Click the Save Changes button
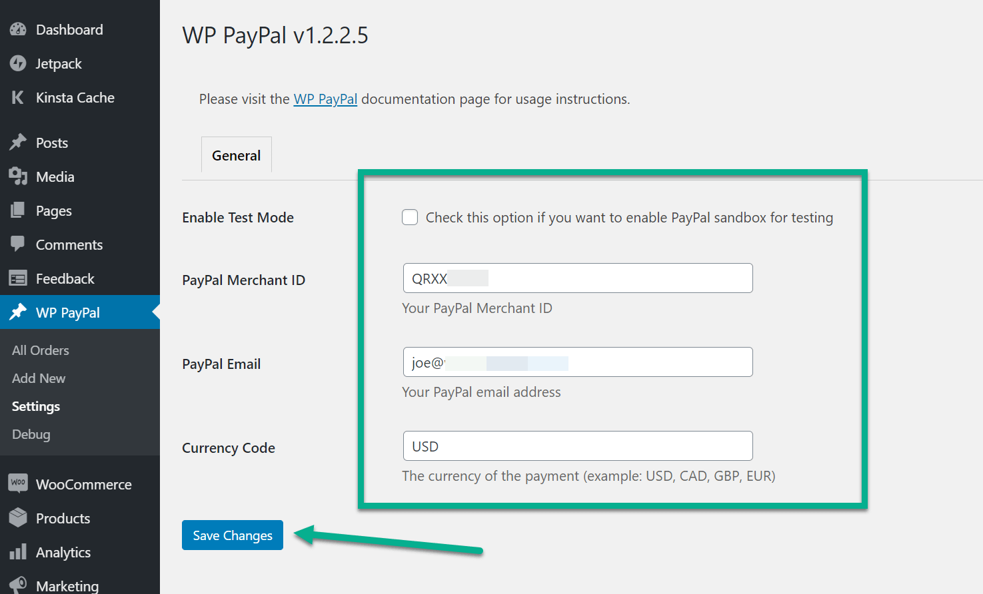 [232, 535]
